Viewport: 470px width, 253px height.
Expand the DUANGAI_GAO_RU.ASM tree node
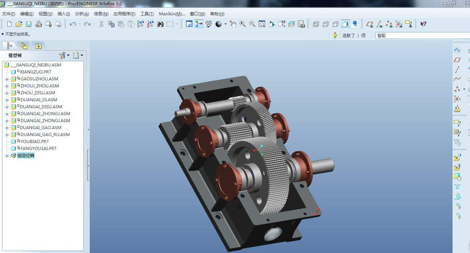(7, 135)
